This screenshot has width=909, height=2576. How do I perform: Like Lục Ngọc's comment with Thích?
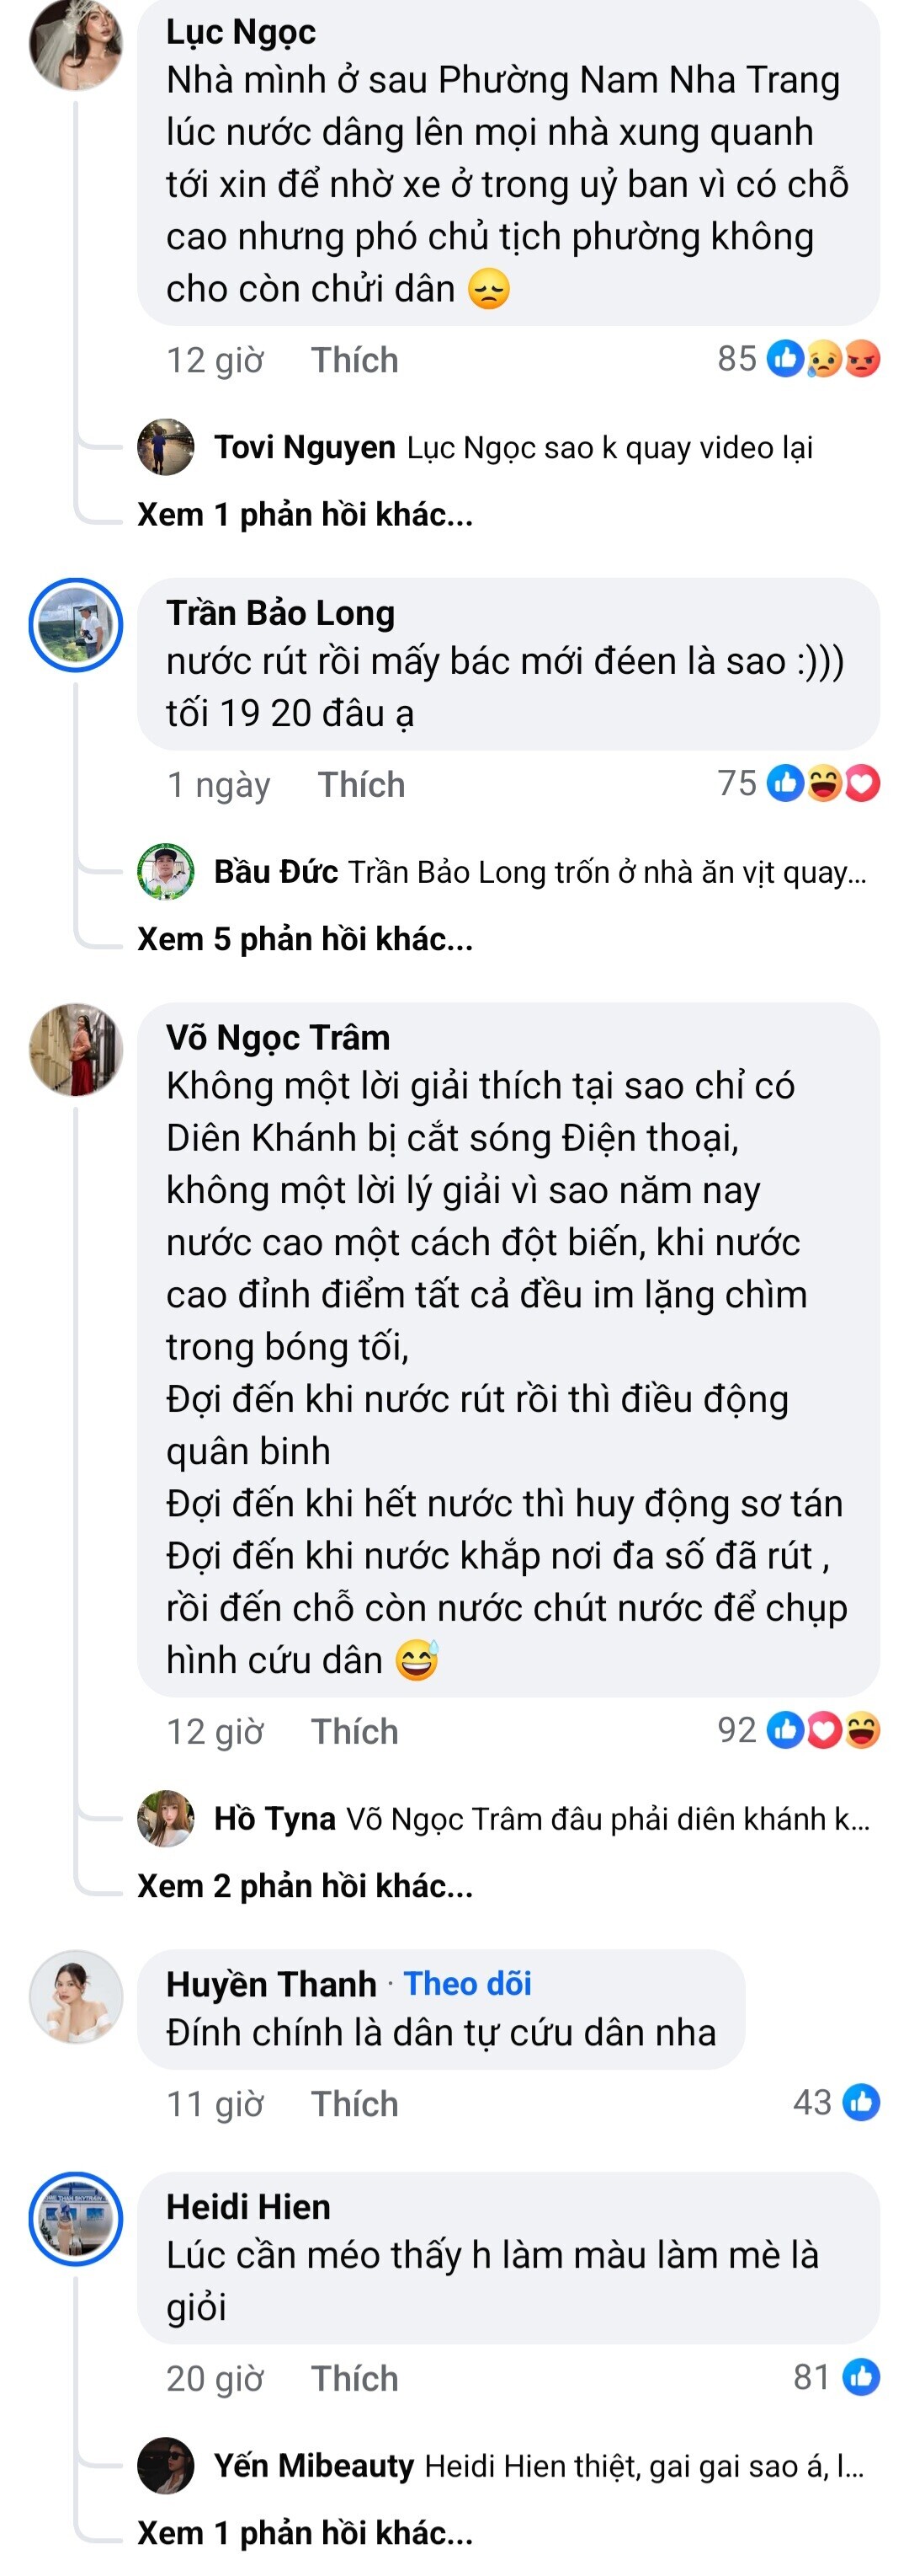(353, 360)
